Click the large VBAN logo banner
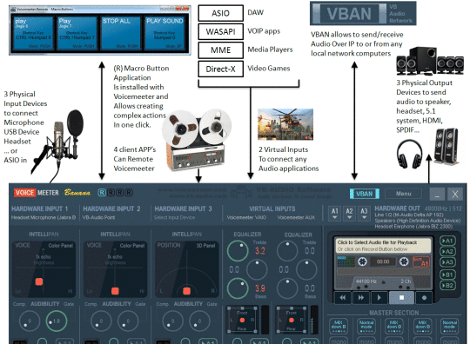 click(x=363, y=13)
